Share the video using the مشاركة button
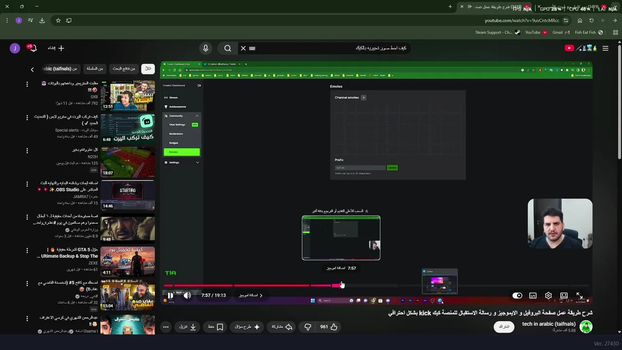Image resolution: width=622 pixels, height=350 pixels. point(282,327)
